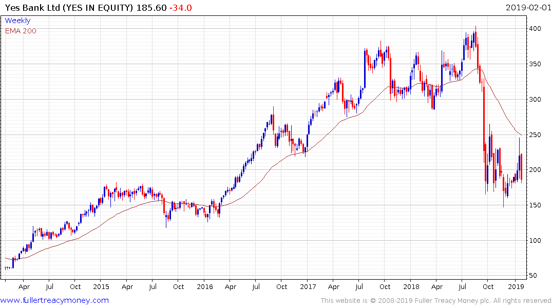Screen dimensions: 552x308
Task: Click the copyright notice text
Action: click(436, 301)
